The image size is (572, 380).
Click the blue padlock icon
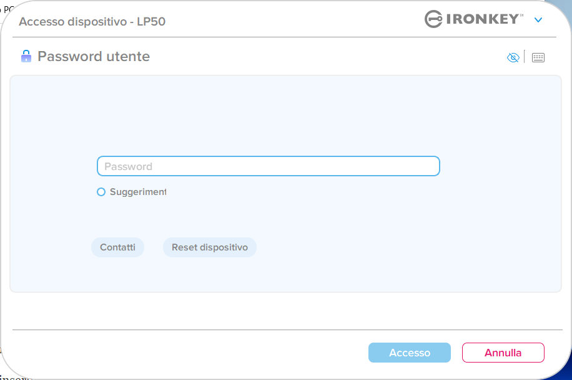(x=26, y=57)
